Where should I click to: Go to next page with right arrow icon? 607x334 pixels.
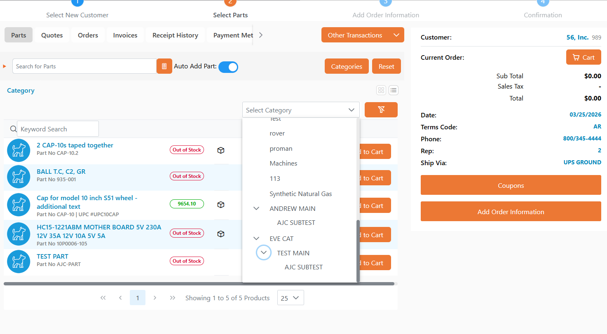point(155,297)
